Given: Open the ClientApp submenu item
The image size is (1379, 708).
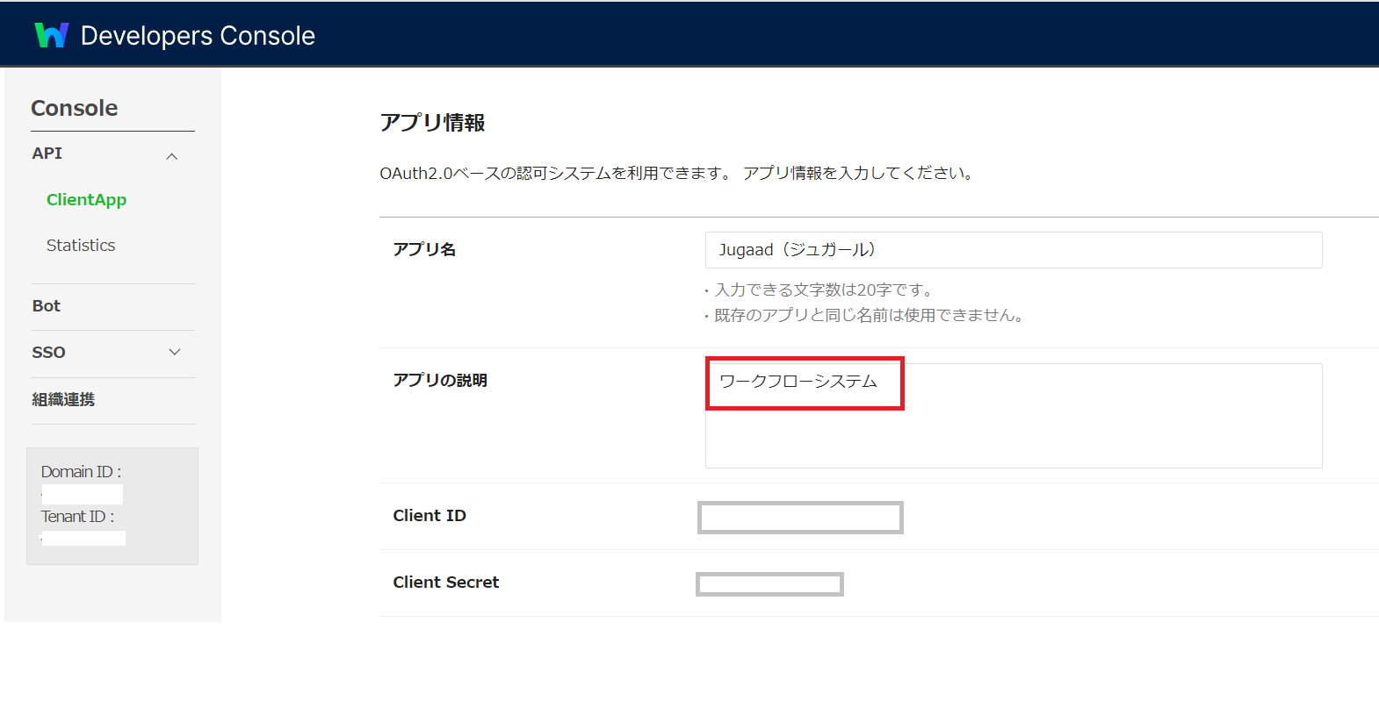Looking at the screenshot, I should pyautogui.click(x=86, y=200).
